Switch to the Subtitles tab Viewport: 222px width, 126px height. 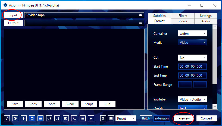160,15
